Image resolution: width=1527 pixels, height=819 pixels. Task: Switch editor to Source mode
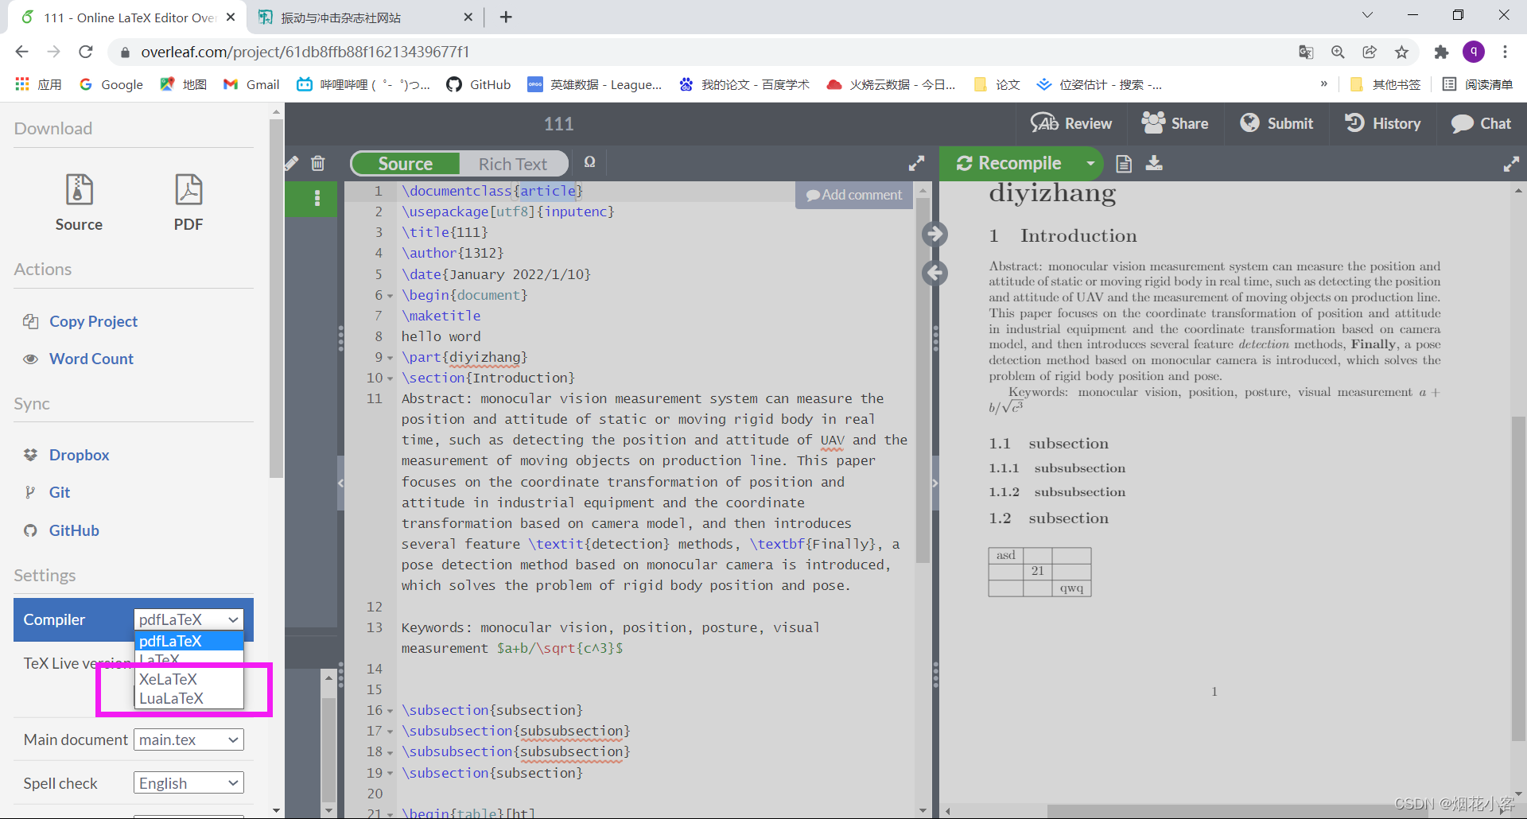tap(406, 164)
